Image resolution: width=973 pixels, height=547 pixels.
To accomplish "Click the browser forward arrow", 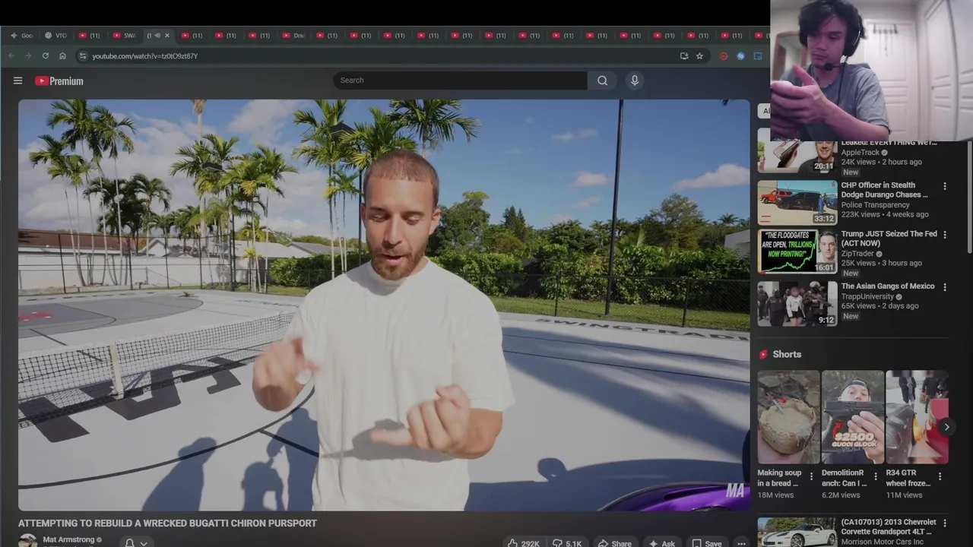I will (28, 55).
